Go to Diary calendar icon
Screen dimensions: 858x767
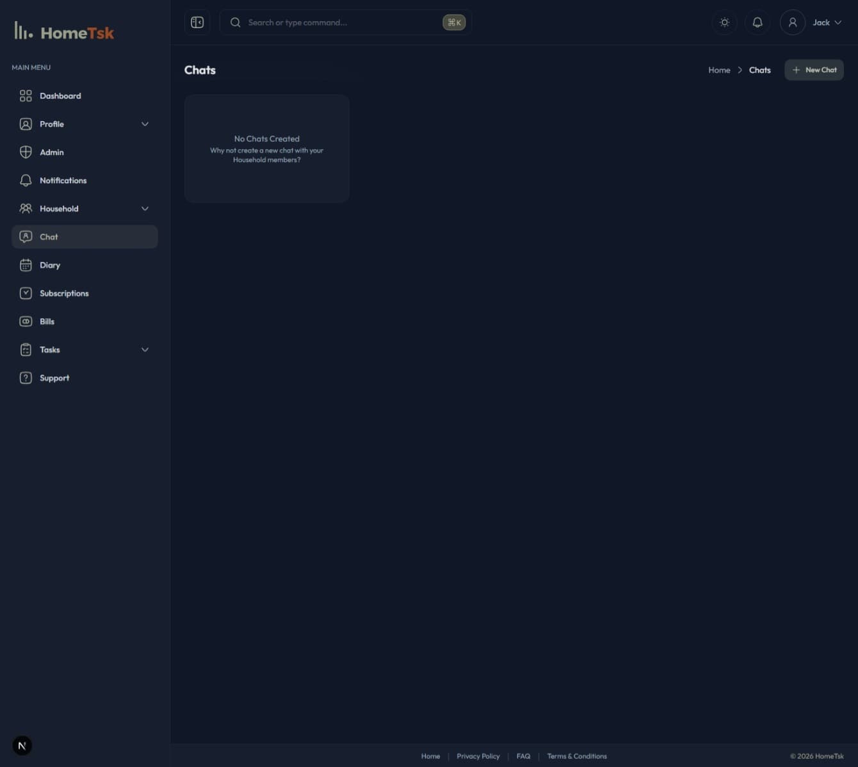point(26,265)
